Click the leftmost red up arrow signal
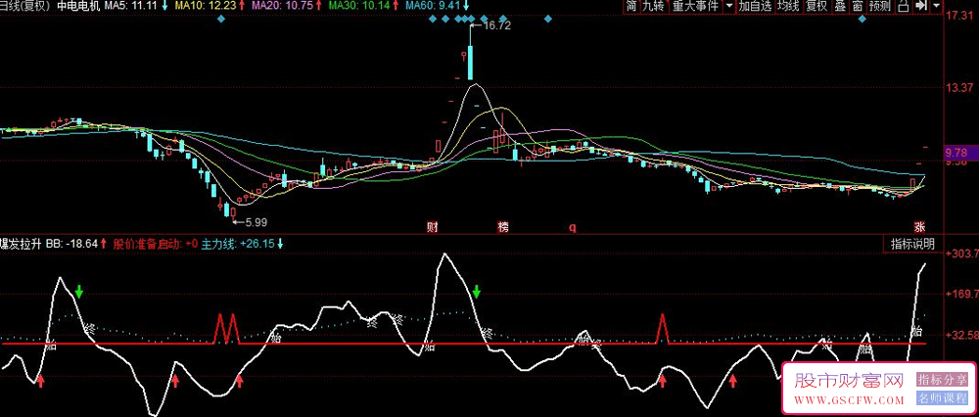 pos(40,381)
